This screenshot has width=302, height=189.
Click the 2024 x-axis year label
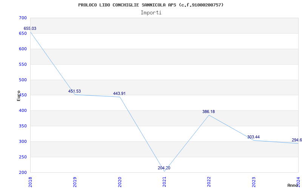[x=298, y=182]
